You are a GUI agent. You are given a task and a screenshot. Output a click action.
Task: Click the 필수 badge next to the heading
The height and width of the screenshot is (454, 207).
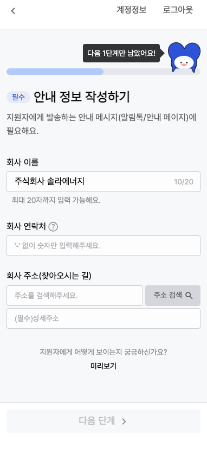point(18,97)
